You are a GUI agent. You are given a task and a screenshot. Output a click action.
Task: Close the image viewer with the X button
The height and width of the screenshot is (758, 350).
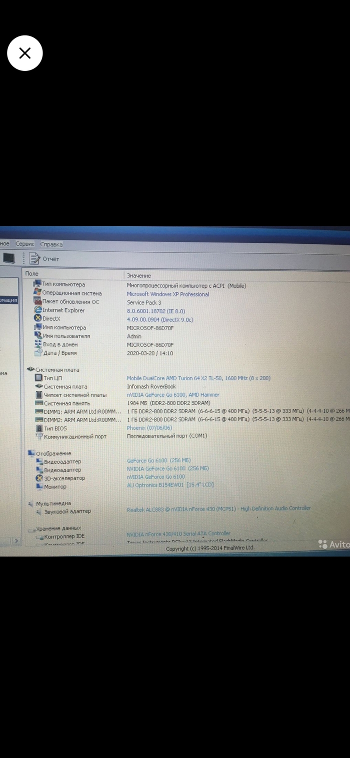tap(25, 53)
